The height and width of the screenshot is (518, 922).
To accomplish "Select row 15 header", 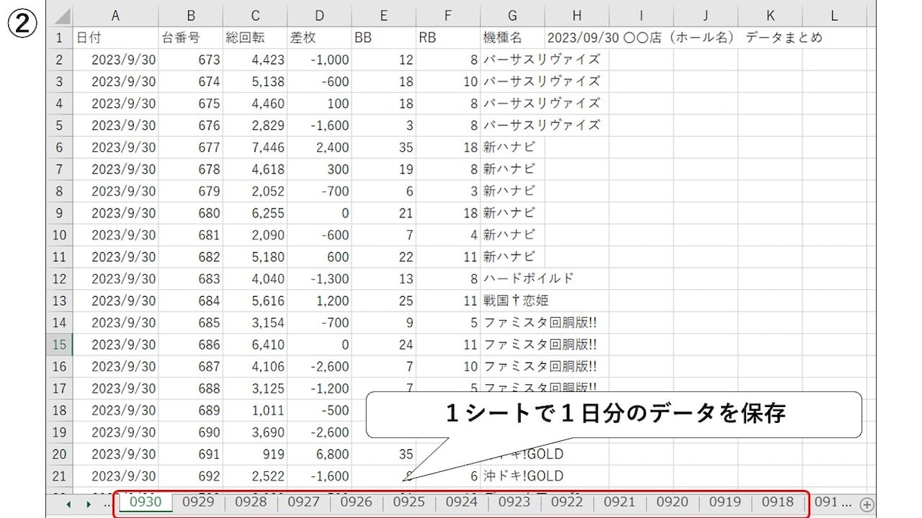I will [x=60, y=344].
